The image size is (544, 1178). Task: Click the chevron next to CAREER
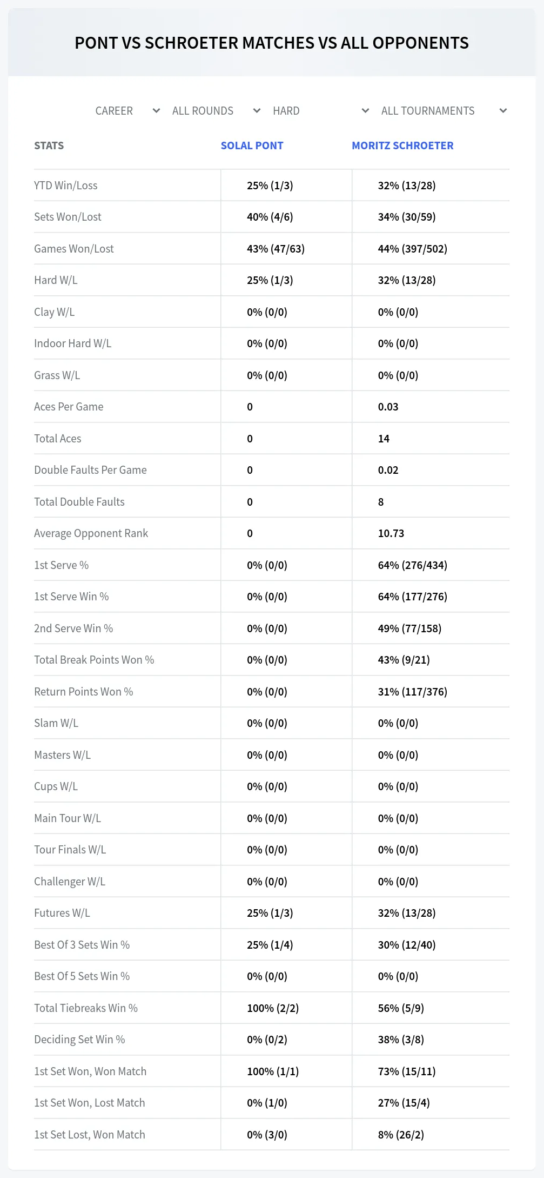click(157, 111)
